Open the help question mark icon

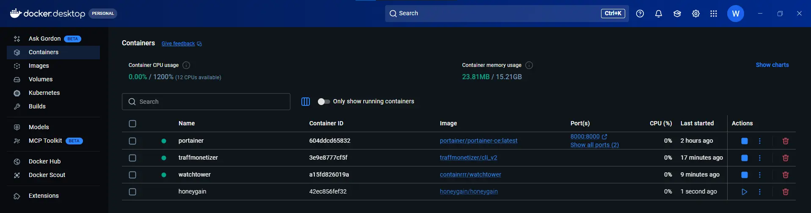pos(640,14)
